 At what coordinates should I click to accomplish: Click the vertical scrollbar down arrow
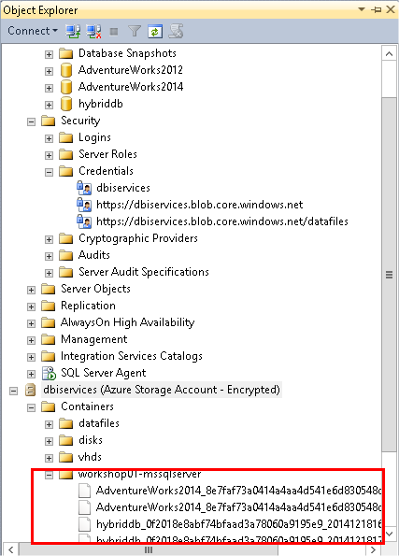coord(389,534)
